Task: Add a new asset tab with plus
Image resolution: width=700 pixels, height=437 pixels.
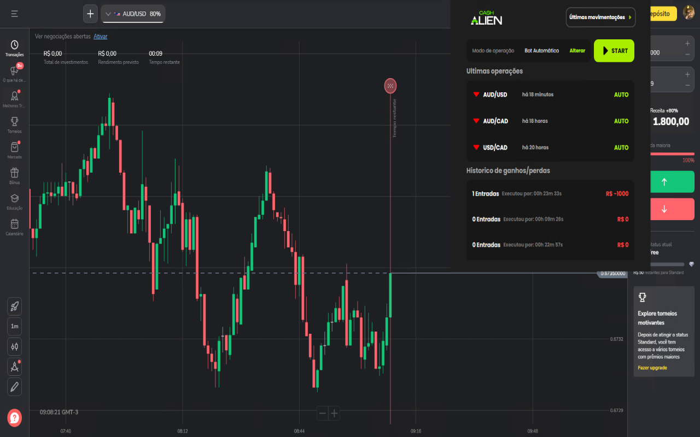Action: pos(90,14)
